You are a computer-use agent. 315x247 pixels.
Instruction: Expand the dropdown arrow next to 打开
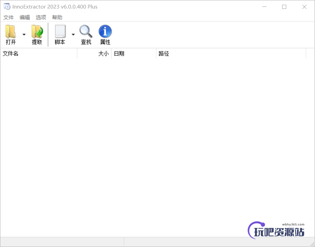(x=24, y=35)
